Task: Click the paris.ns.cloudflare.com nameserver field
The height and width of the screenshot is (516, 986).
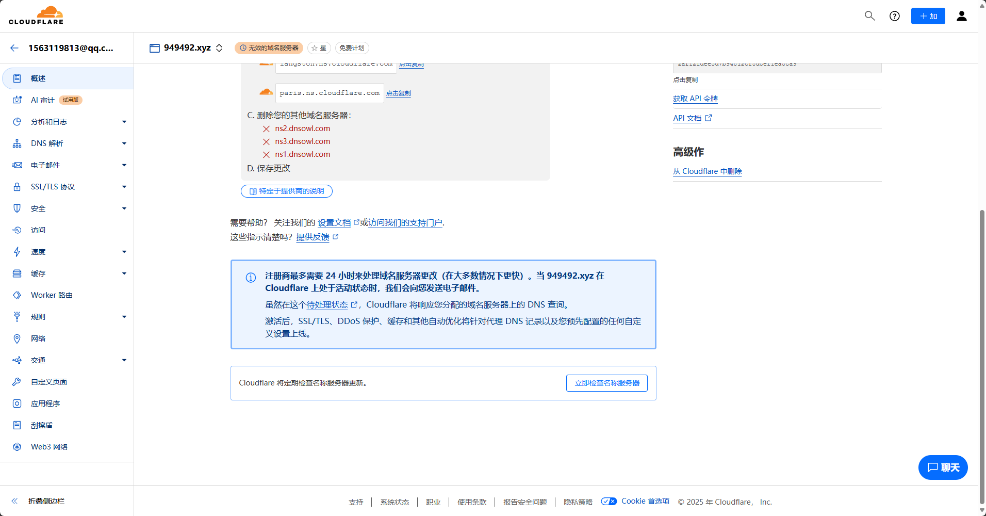Action: 330,93
